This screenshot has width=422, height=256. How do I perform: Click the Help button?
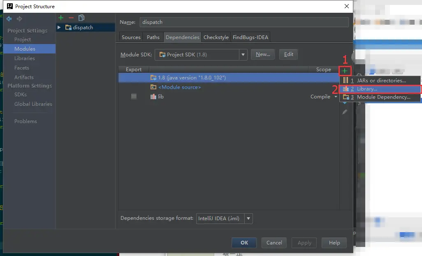click(x=334, y=242)
